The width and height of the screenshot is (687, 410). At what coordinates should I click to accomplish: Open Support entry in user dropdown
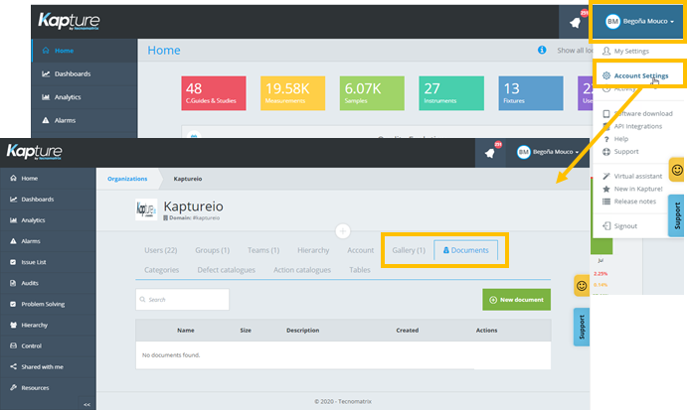coord(620,152)
